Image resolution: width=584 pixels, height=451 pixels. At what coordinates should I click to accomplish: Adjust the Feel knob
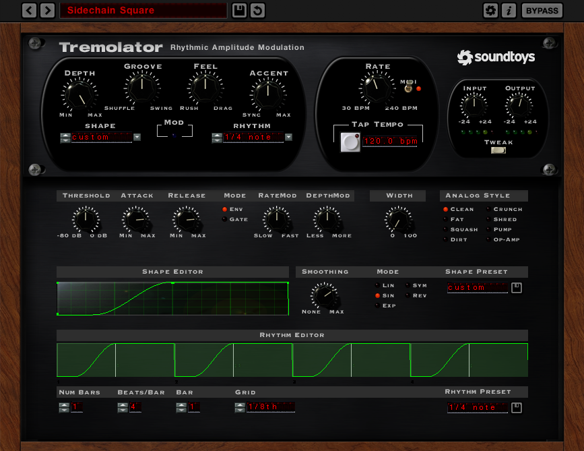[x=205, y=88]
